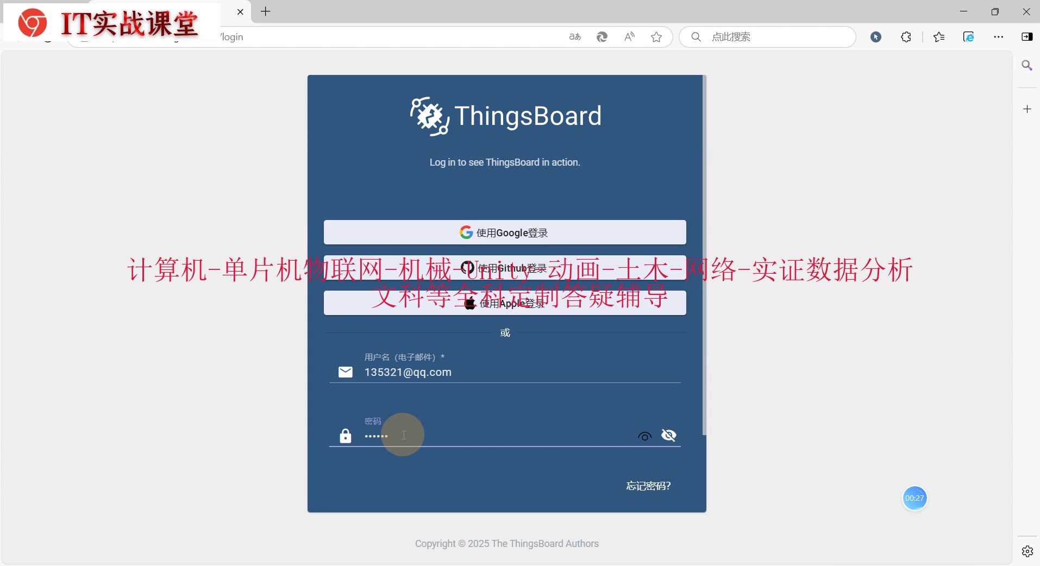1040x566 pixels.
Task: Click the copyright text 2025 ThingsBoard Authors
Action: click(x=507, y=544)
